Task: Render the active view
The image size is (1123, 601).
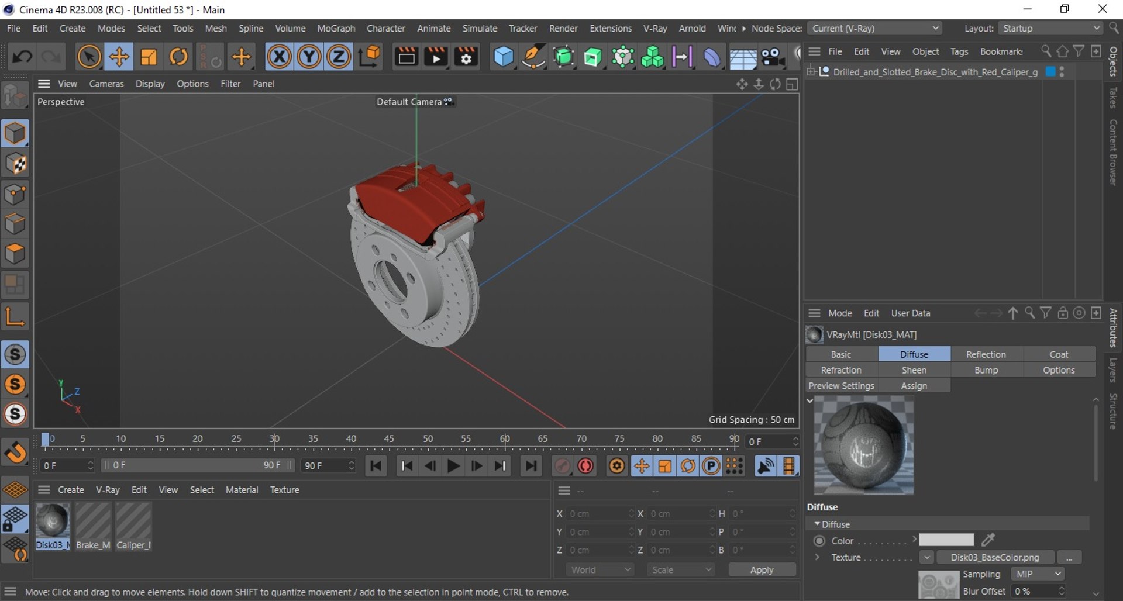Action: coord(406,57)
